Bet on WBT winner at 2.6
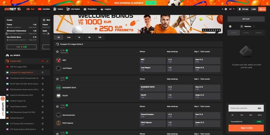The height and width of the screenshot is (135, 270). pyautogui.click(x=153, y=61)
